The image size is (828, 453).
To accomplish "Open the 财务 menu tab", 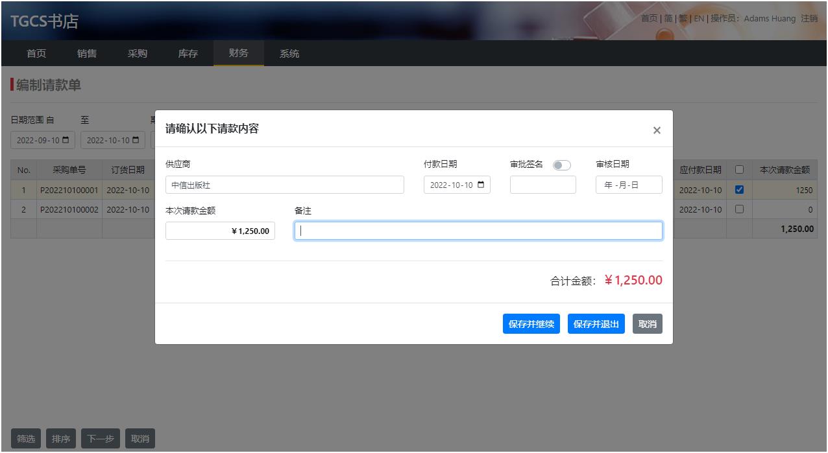I will pyautogui.click(x=238, y=53).
